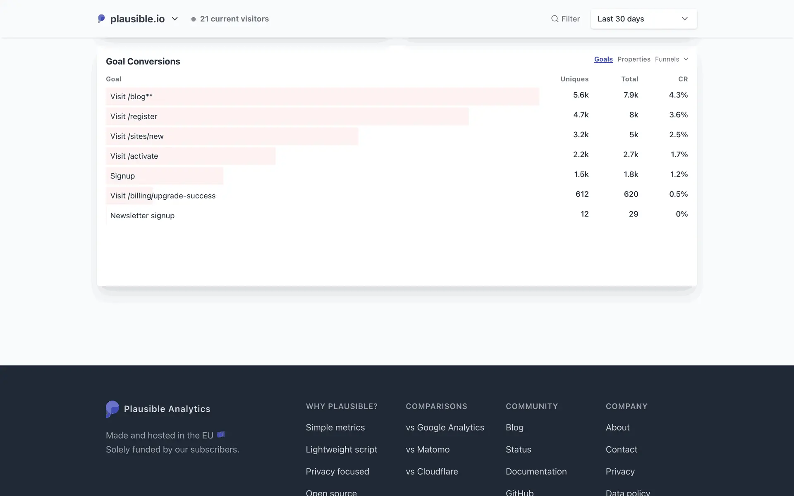Expand the Last 30 days date picker
The width and height of the screenshot is (794, 496).
tap(643, 19)
